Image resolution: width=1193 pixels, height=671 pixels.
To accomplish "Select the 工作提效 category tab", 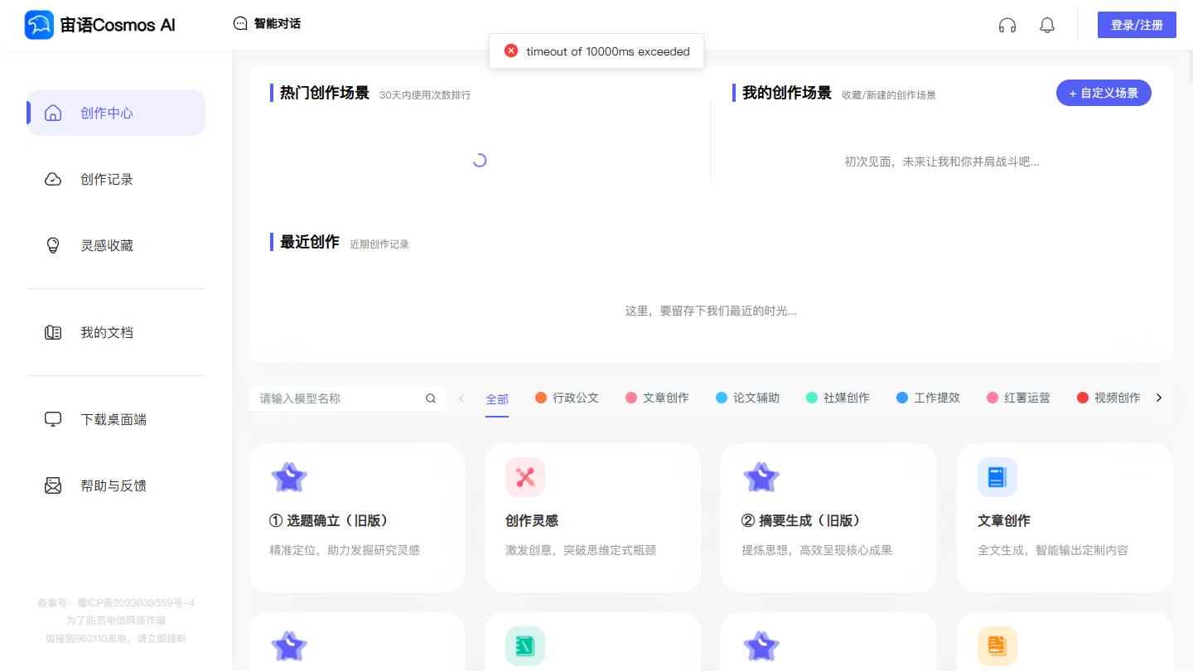I will pos(929,398).
